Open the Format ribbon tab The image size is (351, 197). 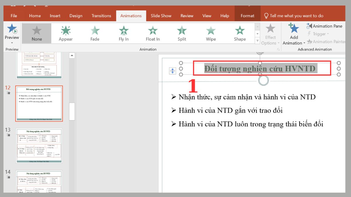point(247,16)
